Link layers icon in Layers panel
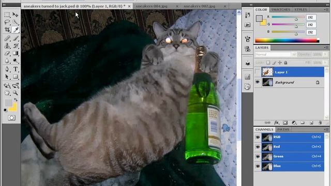 click(267, 122)
